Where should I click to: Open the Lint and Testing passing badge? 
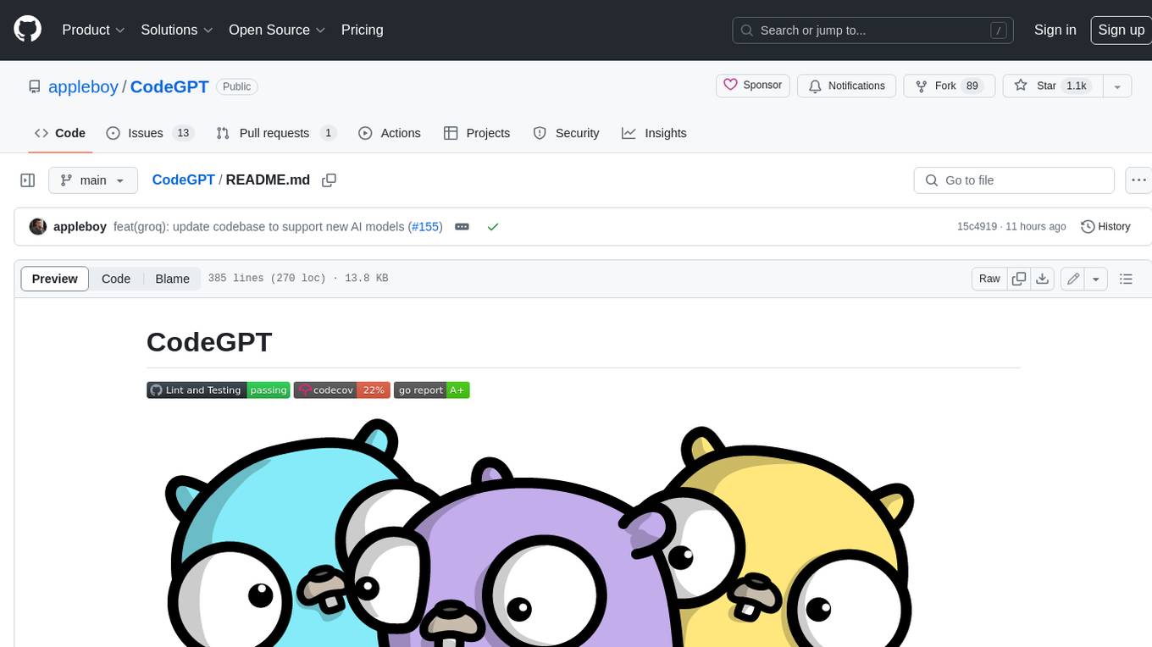[x=219, y=390]
